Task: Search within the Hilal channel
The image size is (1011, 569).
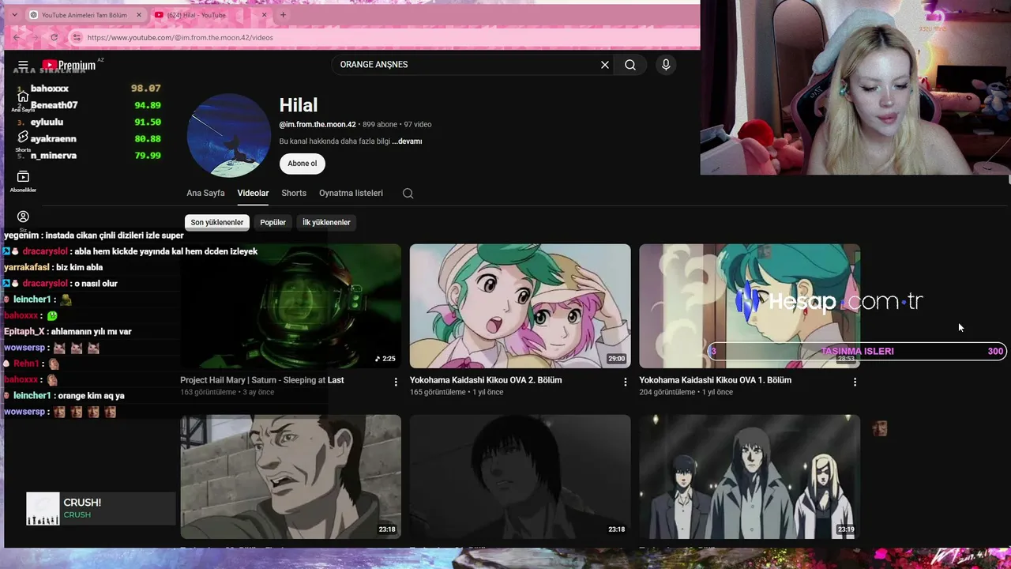Action: click(408, 194)
